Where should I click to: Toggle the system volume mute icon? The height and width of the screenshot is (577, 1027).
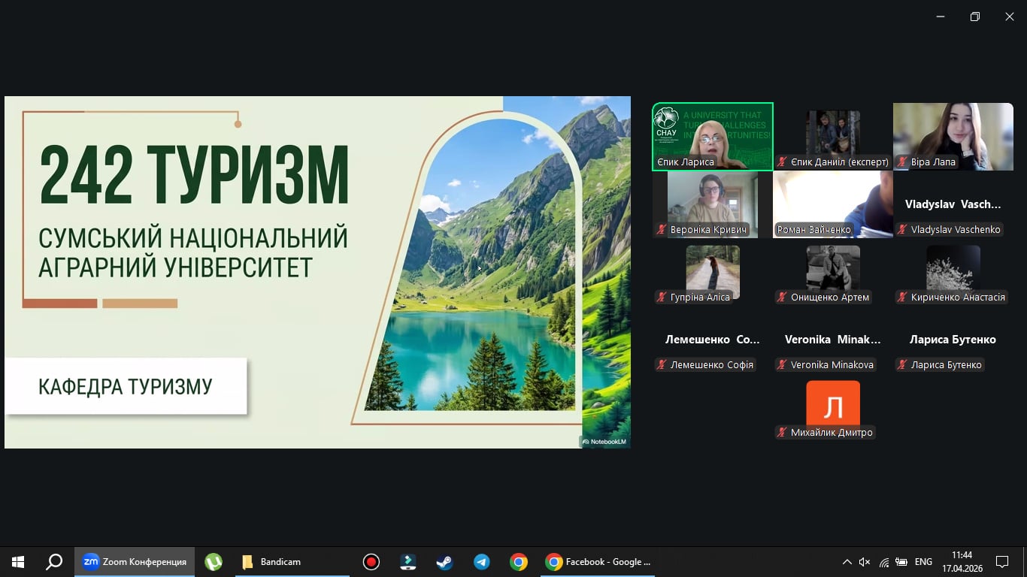pyautogui.click(x=865, y=562)
